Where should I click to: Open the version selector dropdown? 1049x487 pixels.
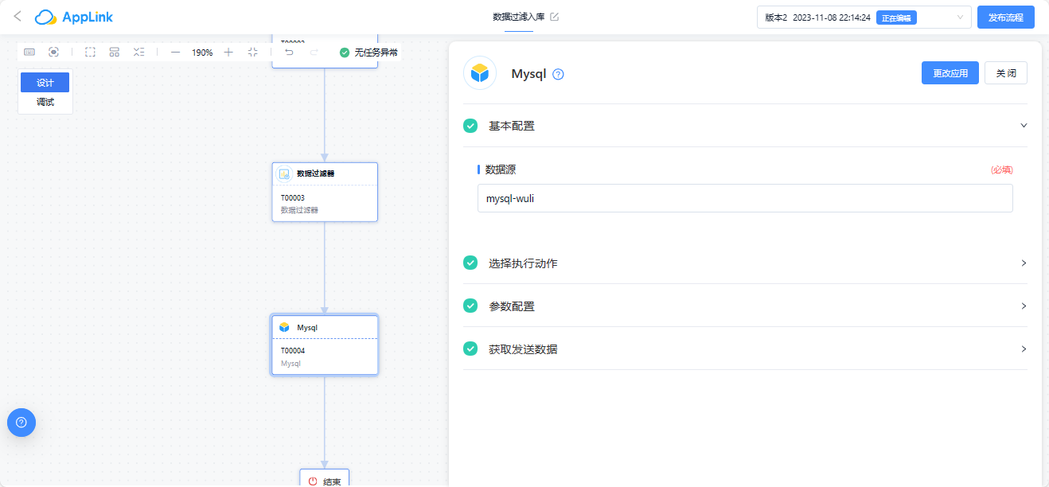pyautogui.click(x=864, y=18)
